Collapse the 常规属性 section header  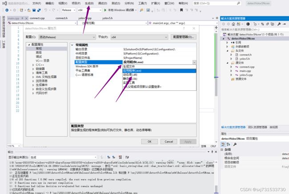[72, 45]
